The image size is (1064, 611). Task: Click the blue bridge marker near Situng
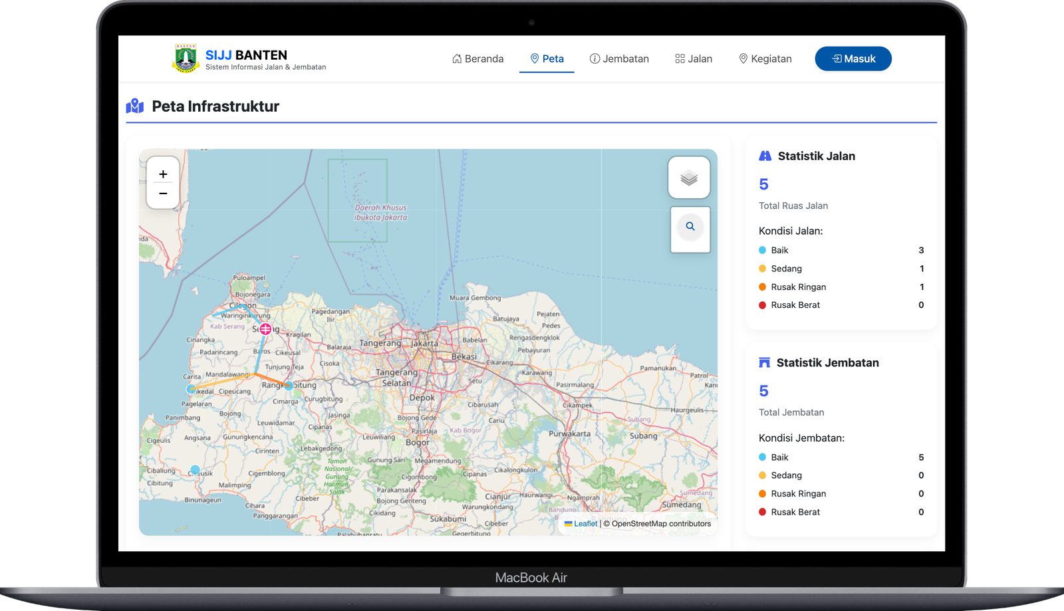(x=289, y=386)
